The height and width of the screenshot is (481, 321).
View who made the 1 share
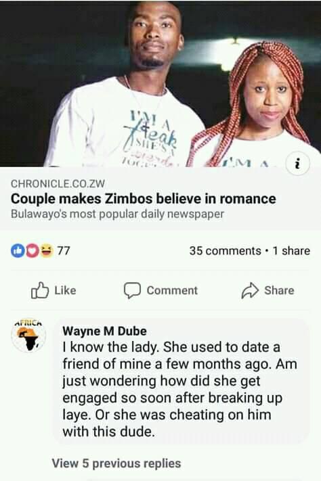(291, 250)
